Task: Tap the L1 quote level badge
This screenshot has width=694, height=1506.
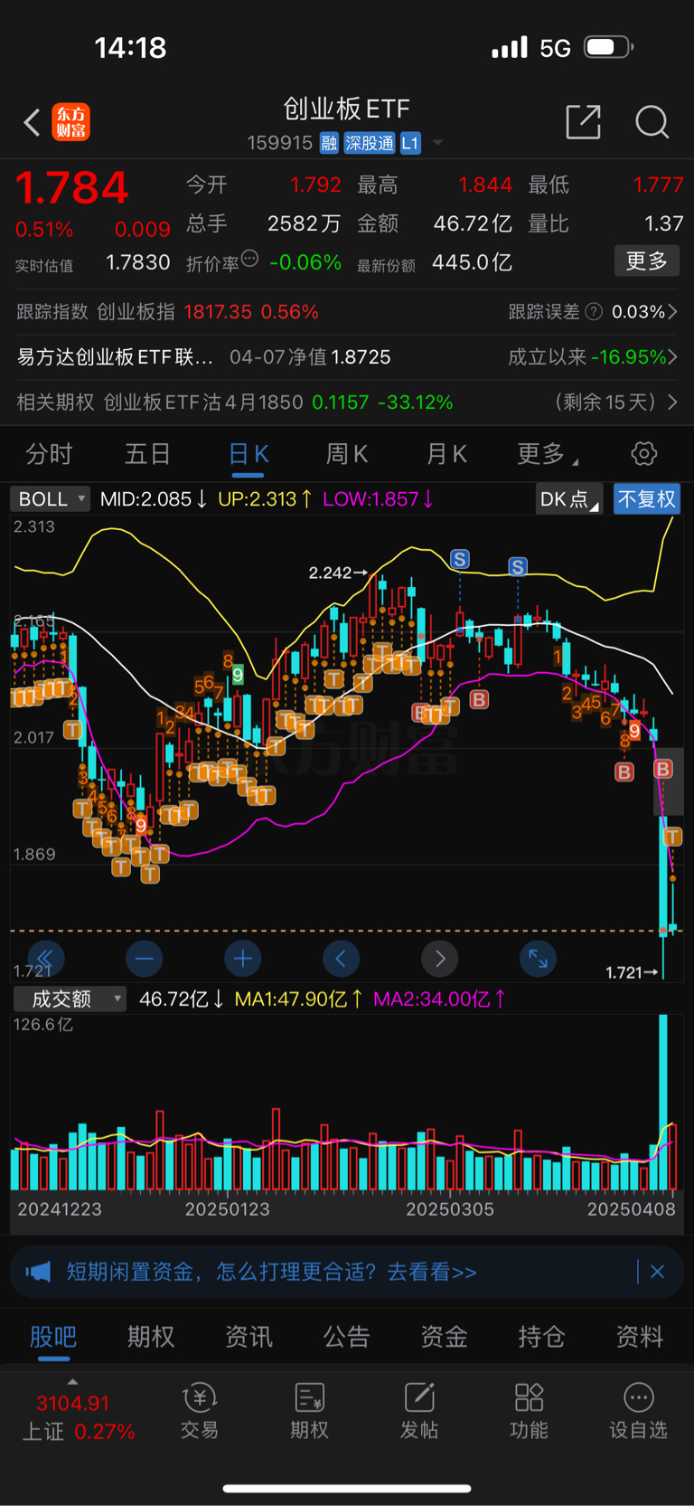Action: click(x=410, y=143)
